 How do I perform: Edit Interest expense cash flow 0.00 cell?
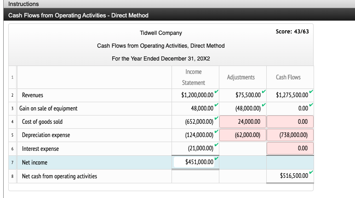click(x=290, y=148)
